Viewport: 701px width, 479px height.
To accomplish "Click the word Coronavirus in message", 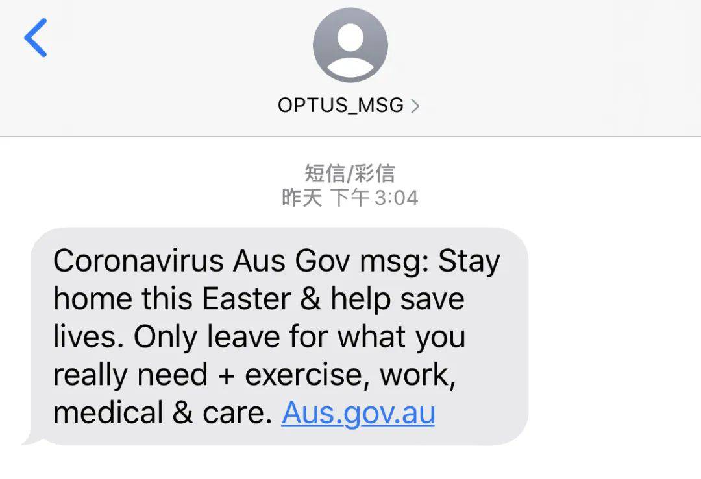I will [139, 261].
